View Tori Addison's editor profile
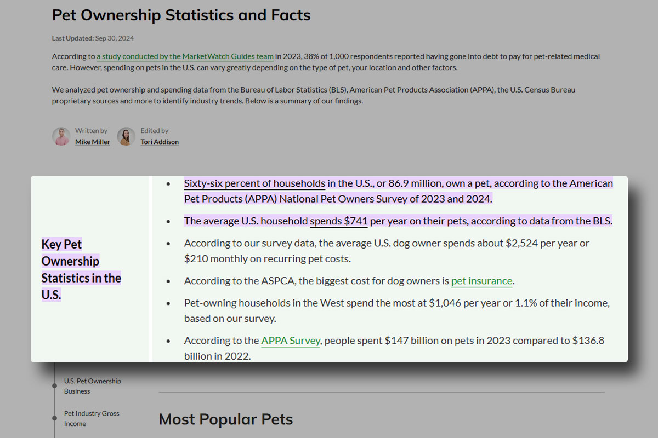Image resolution: width=658 pixels, height=438 pixels. (160, 141)
